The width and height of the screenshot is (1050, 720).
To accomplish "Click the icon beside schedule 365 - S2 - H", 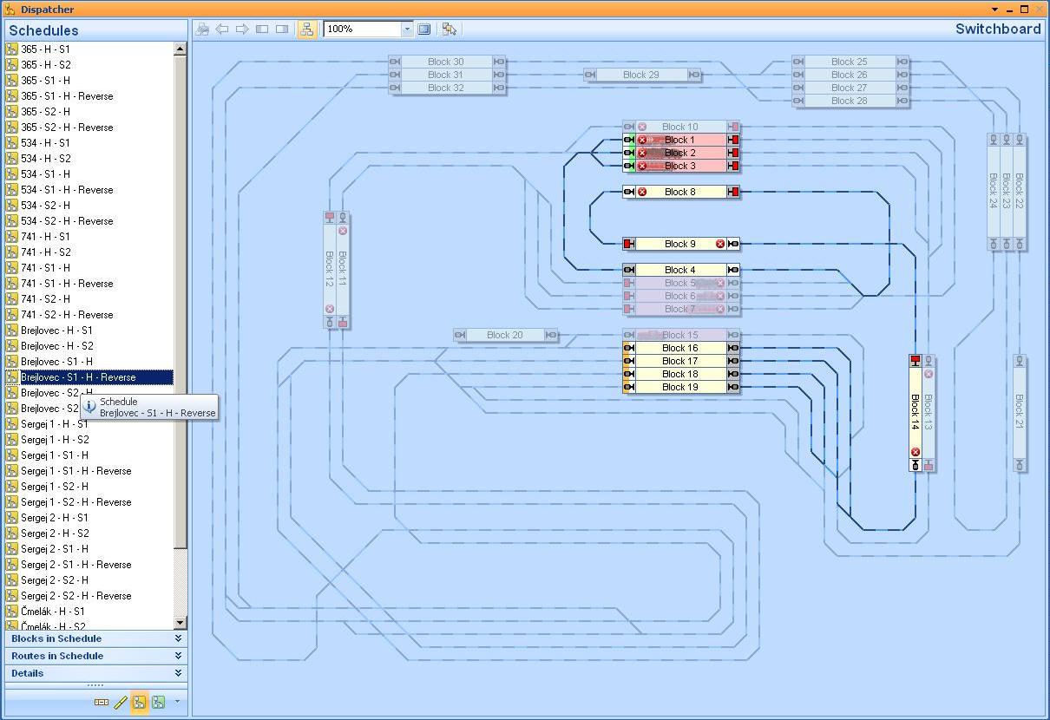I will pyautogui.click(x=12, y=112).
